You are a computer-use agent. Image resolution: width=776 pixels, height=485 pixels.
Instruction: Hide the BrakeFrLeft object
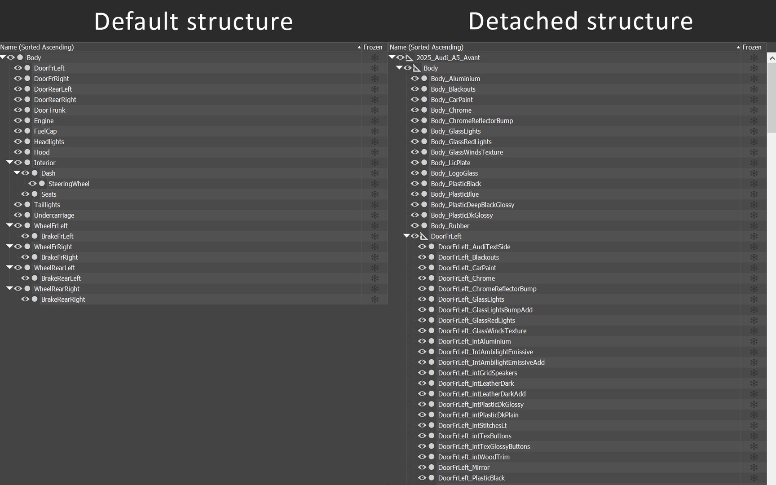[x=25, y=236]
